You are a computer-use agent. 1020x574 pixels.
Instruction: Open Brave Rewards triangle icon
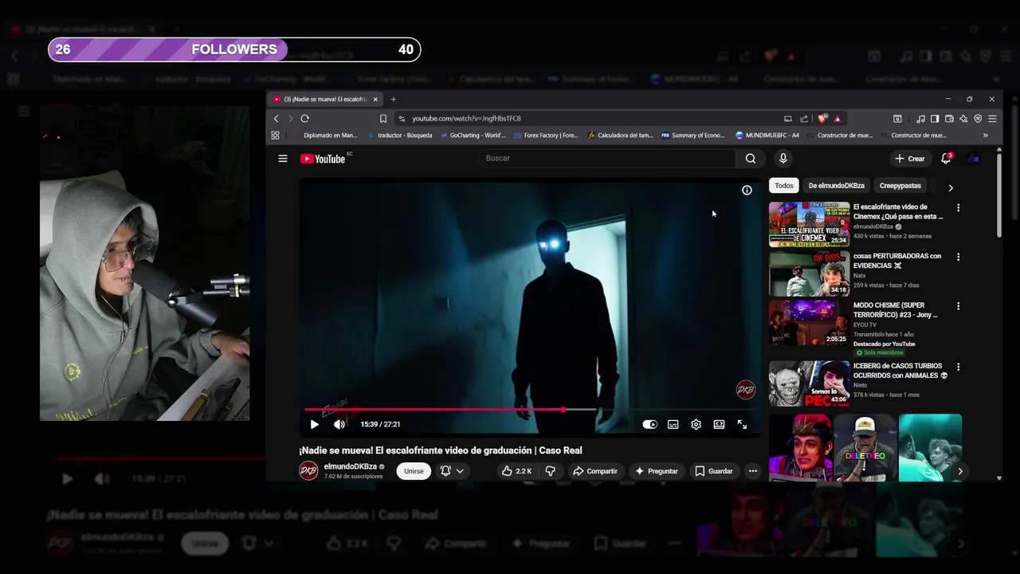[x=837, y=119]
